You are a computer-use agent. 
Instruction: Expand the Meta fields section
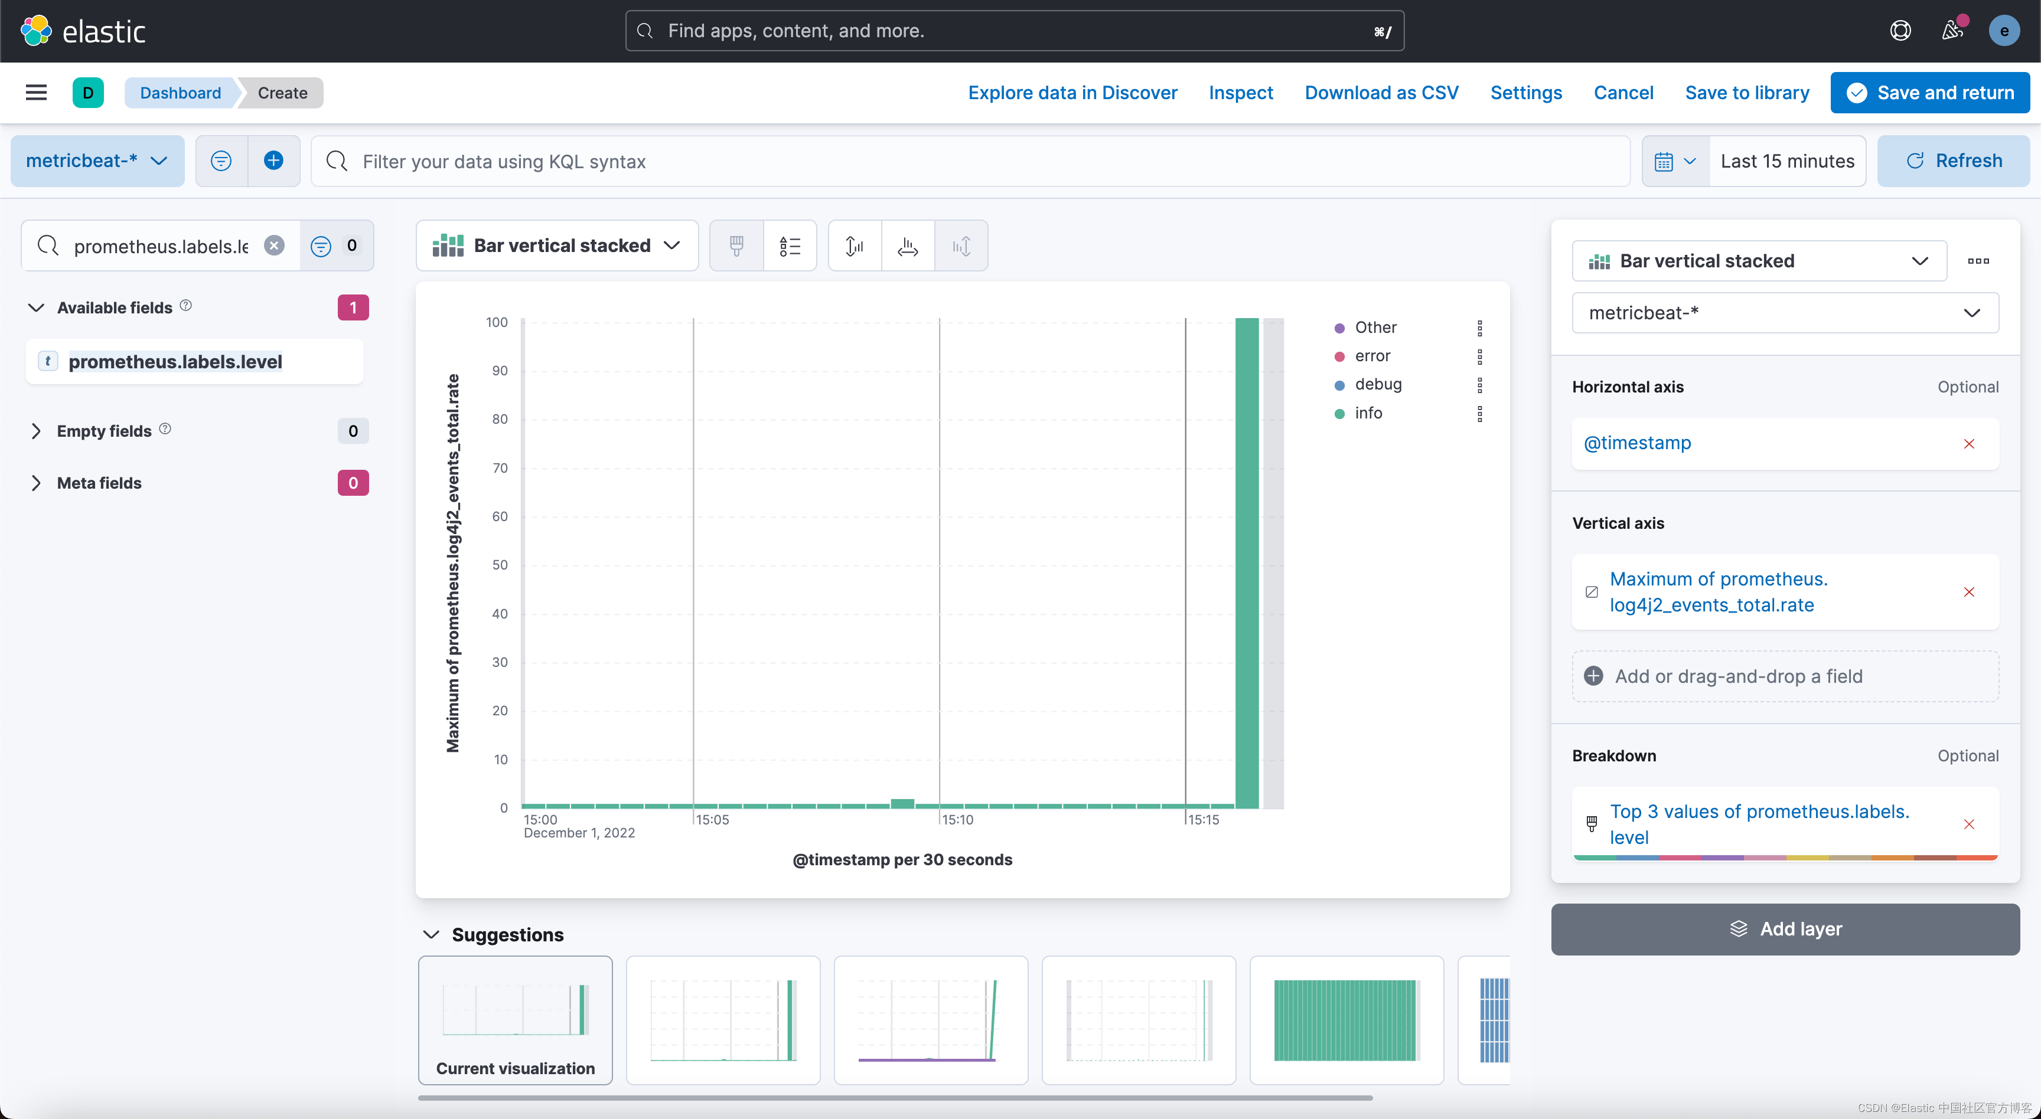click(x=37, y=483)
